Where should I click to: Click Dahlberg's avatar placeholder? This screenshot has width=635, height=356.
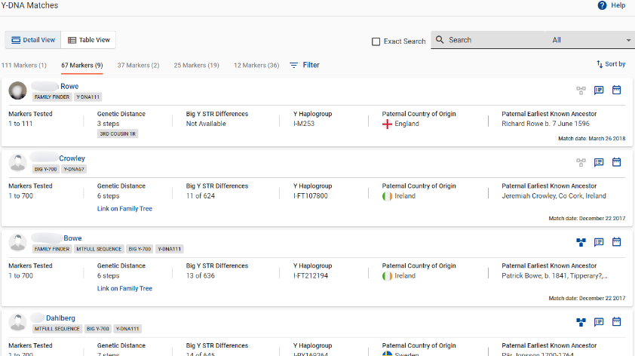[x=18, y=322]
